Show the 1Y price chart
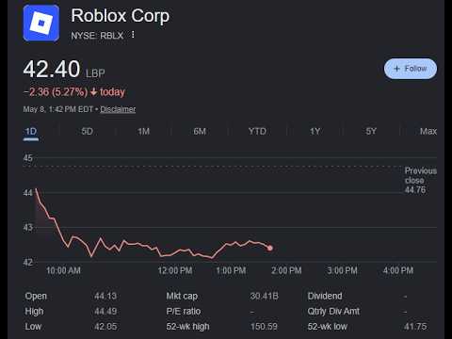This screenshot has width=452, height=339. pyautogui.click(x=315, y=131)
